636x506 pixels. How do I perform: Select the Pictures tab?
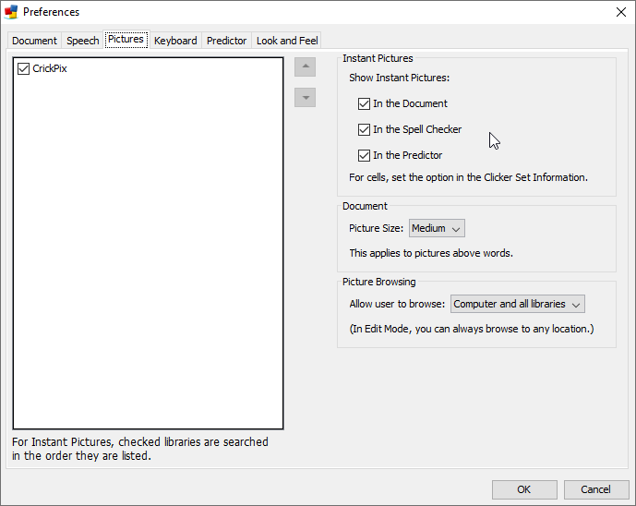pyautogui.click(x=126, y=40)
